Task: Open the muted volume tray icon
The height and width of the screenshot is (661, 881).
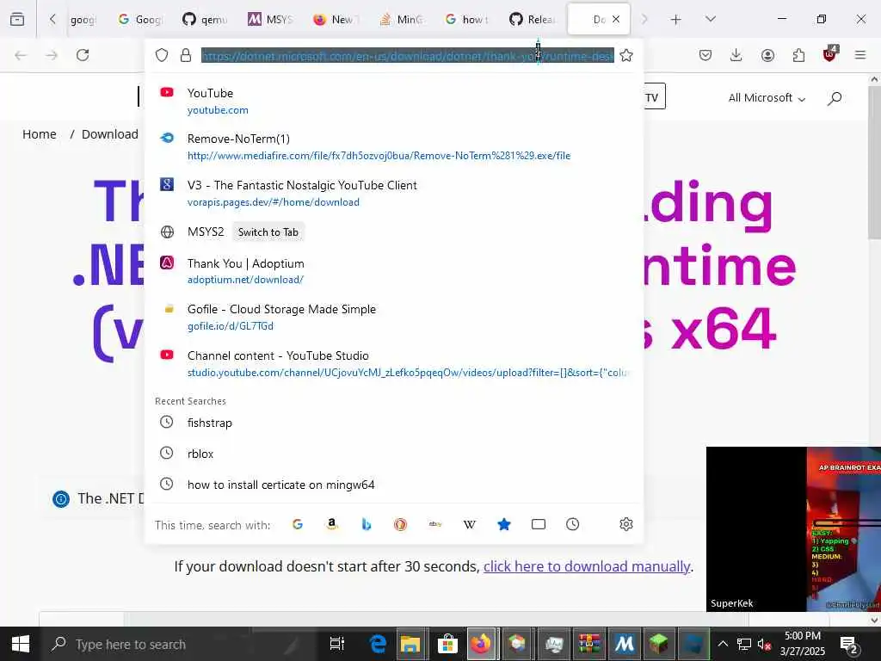Action: [764, 644]
